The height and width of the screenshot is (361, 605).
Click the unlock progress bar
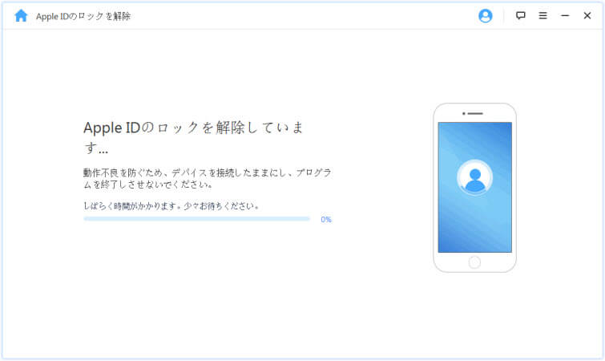click(197, 219)
